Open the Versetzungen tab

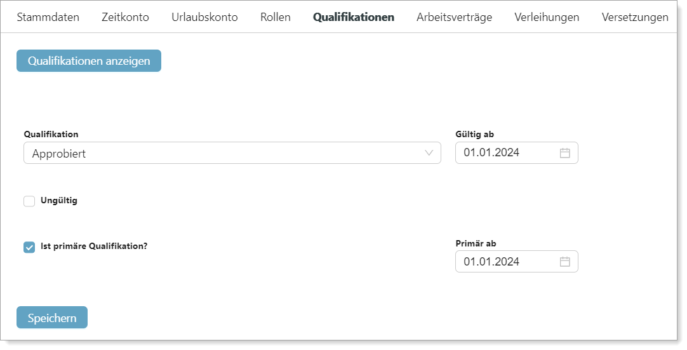point(635,17)
